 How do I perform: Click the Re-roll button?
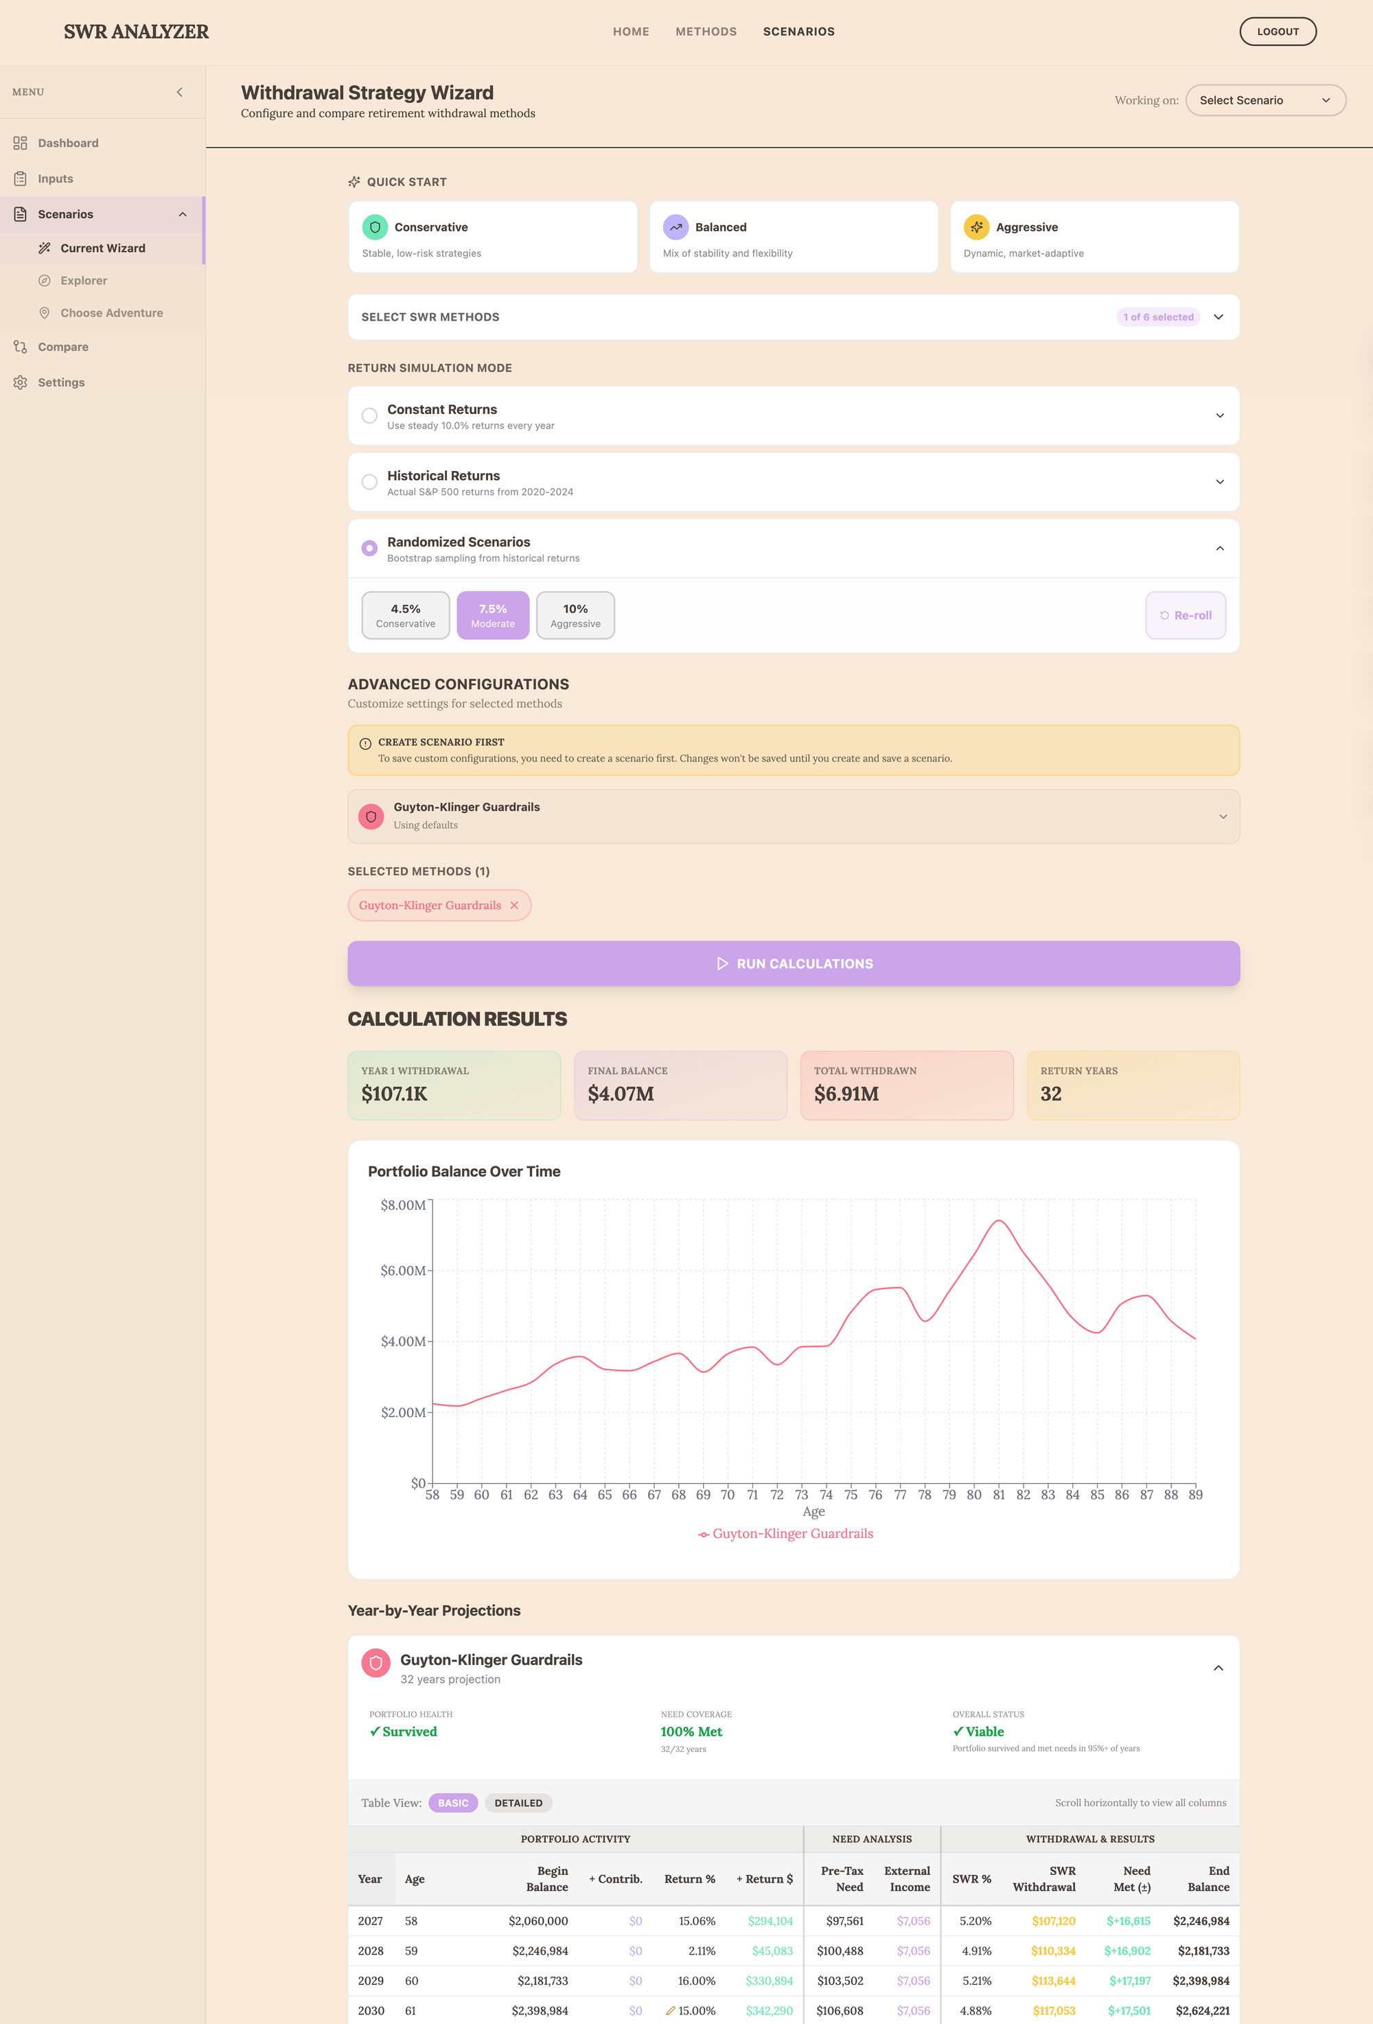pos(1185,615)
